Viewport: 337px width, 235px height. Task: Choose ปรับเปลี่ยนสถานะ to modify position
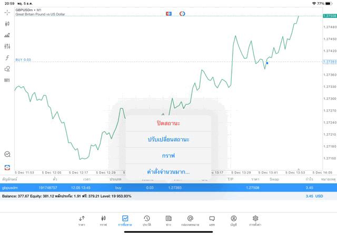click(168, 139)
